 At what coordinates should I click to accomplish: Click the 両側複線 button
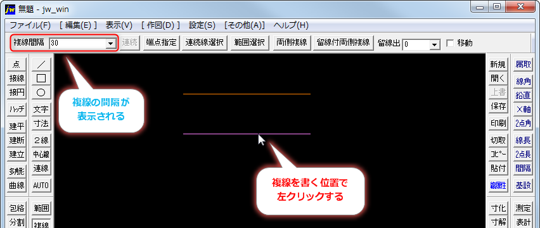292,42
